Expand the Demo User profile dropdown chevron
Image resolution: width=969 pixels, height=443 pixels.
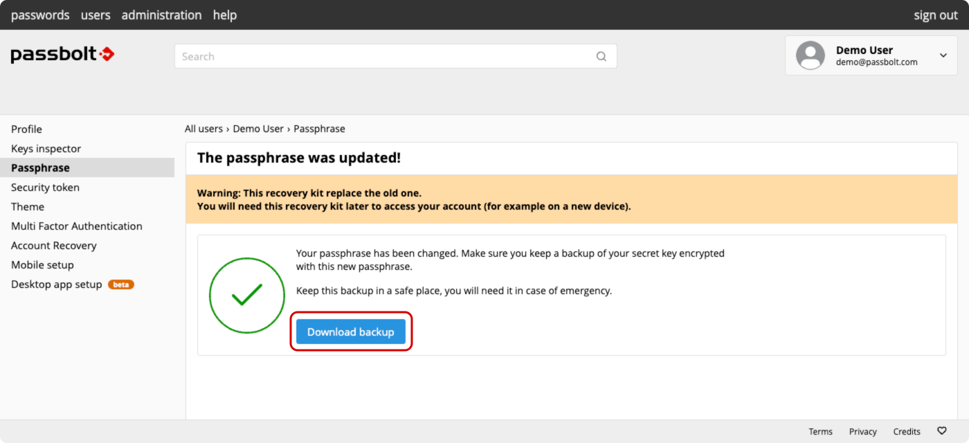[943, 55]
